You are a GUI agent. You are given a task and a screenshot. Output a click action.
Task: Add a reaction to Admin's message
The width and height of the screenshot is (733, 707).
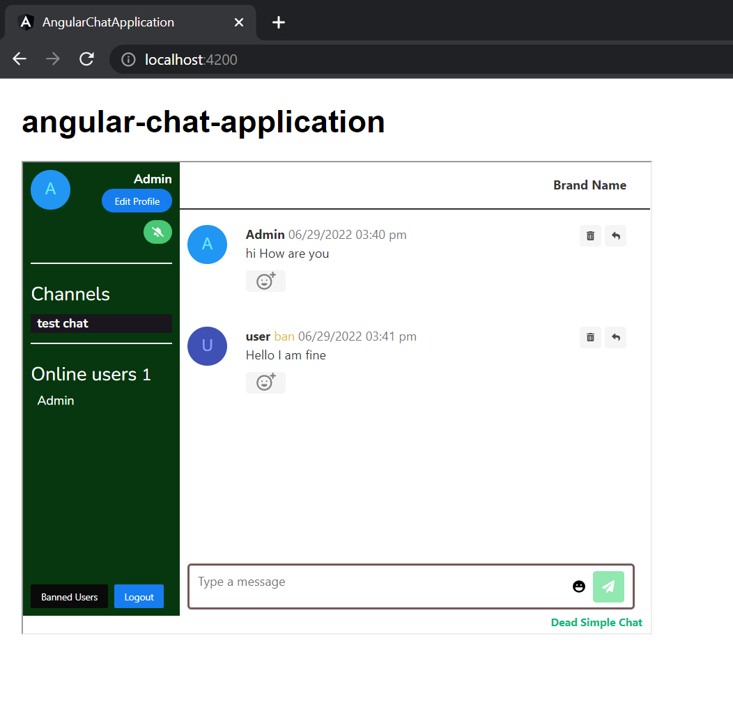tap(265, 281)
